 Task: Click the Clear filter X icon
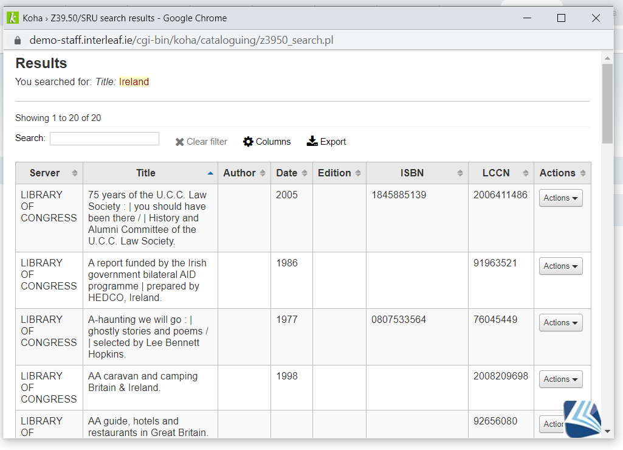pyautogui.click(x=179, y=142)
